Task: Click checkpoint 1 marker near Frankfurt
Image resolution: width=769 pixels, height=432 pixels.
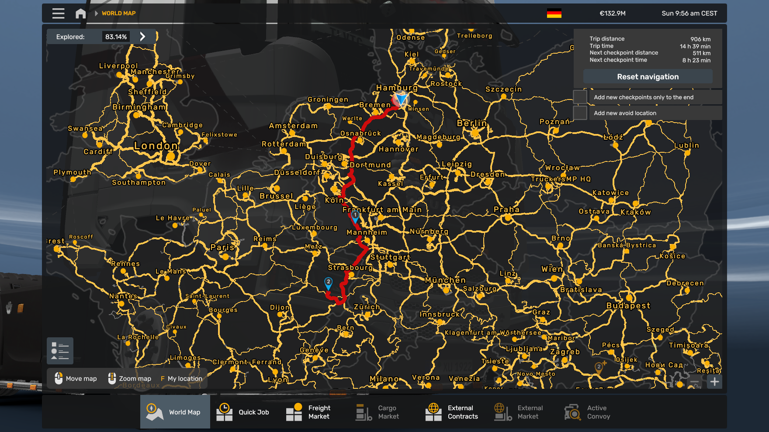Action: [x=355, y=216]
